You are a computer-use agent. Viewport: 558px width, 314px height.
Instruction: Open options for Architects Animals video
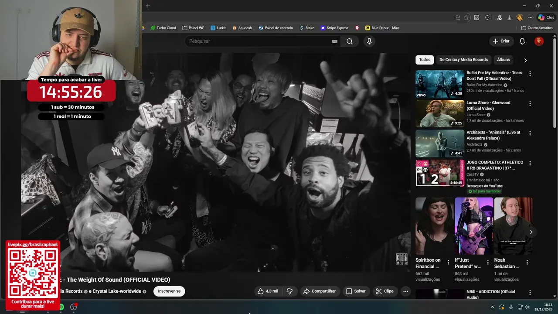(x=530, y=133)
